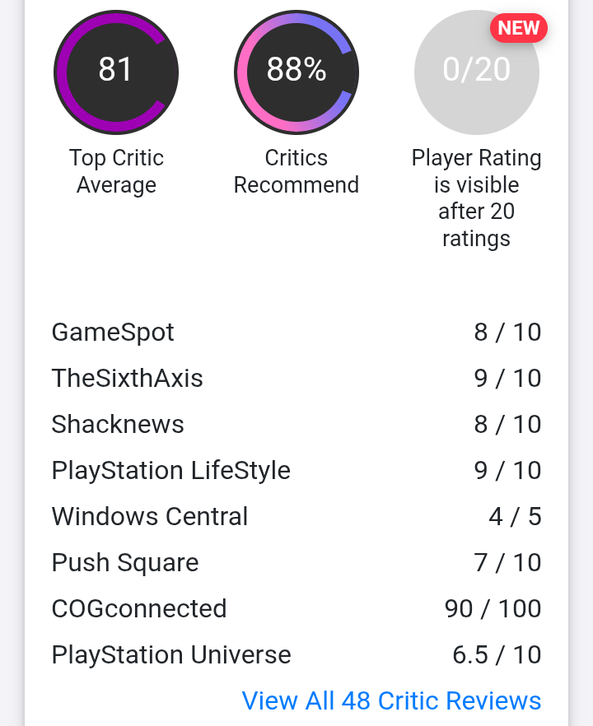This screenshot has height=726, width=593.
Task: Tap the red NEW badge
Action: tap(519, 28)
